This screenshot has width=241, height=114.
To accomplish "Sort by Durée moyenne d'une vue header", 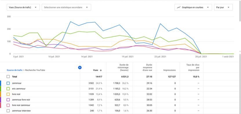I will (148, 68).
